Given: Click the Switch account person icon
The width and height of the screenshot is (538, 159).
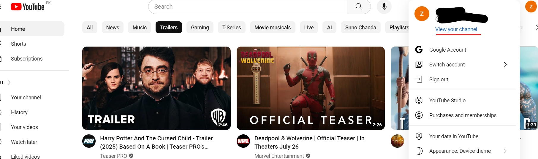Looking at the screenshot, I should click(x=419, y=64).
